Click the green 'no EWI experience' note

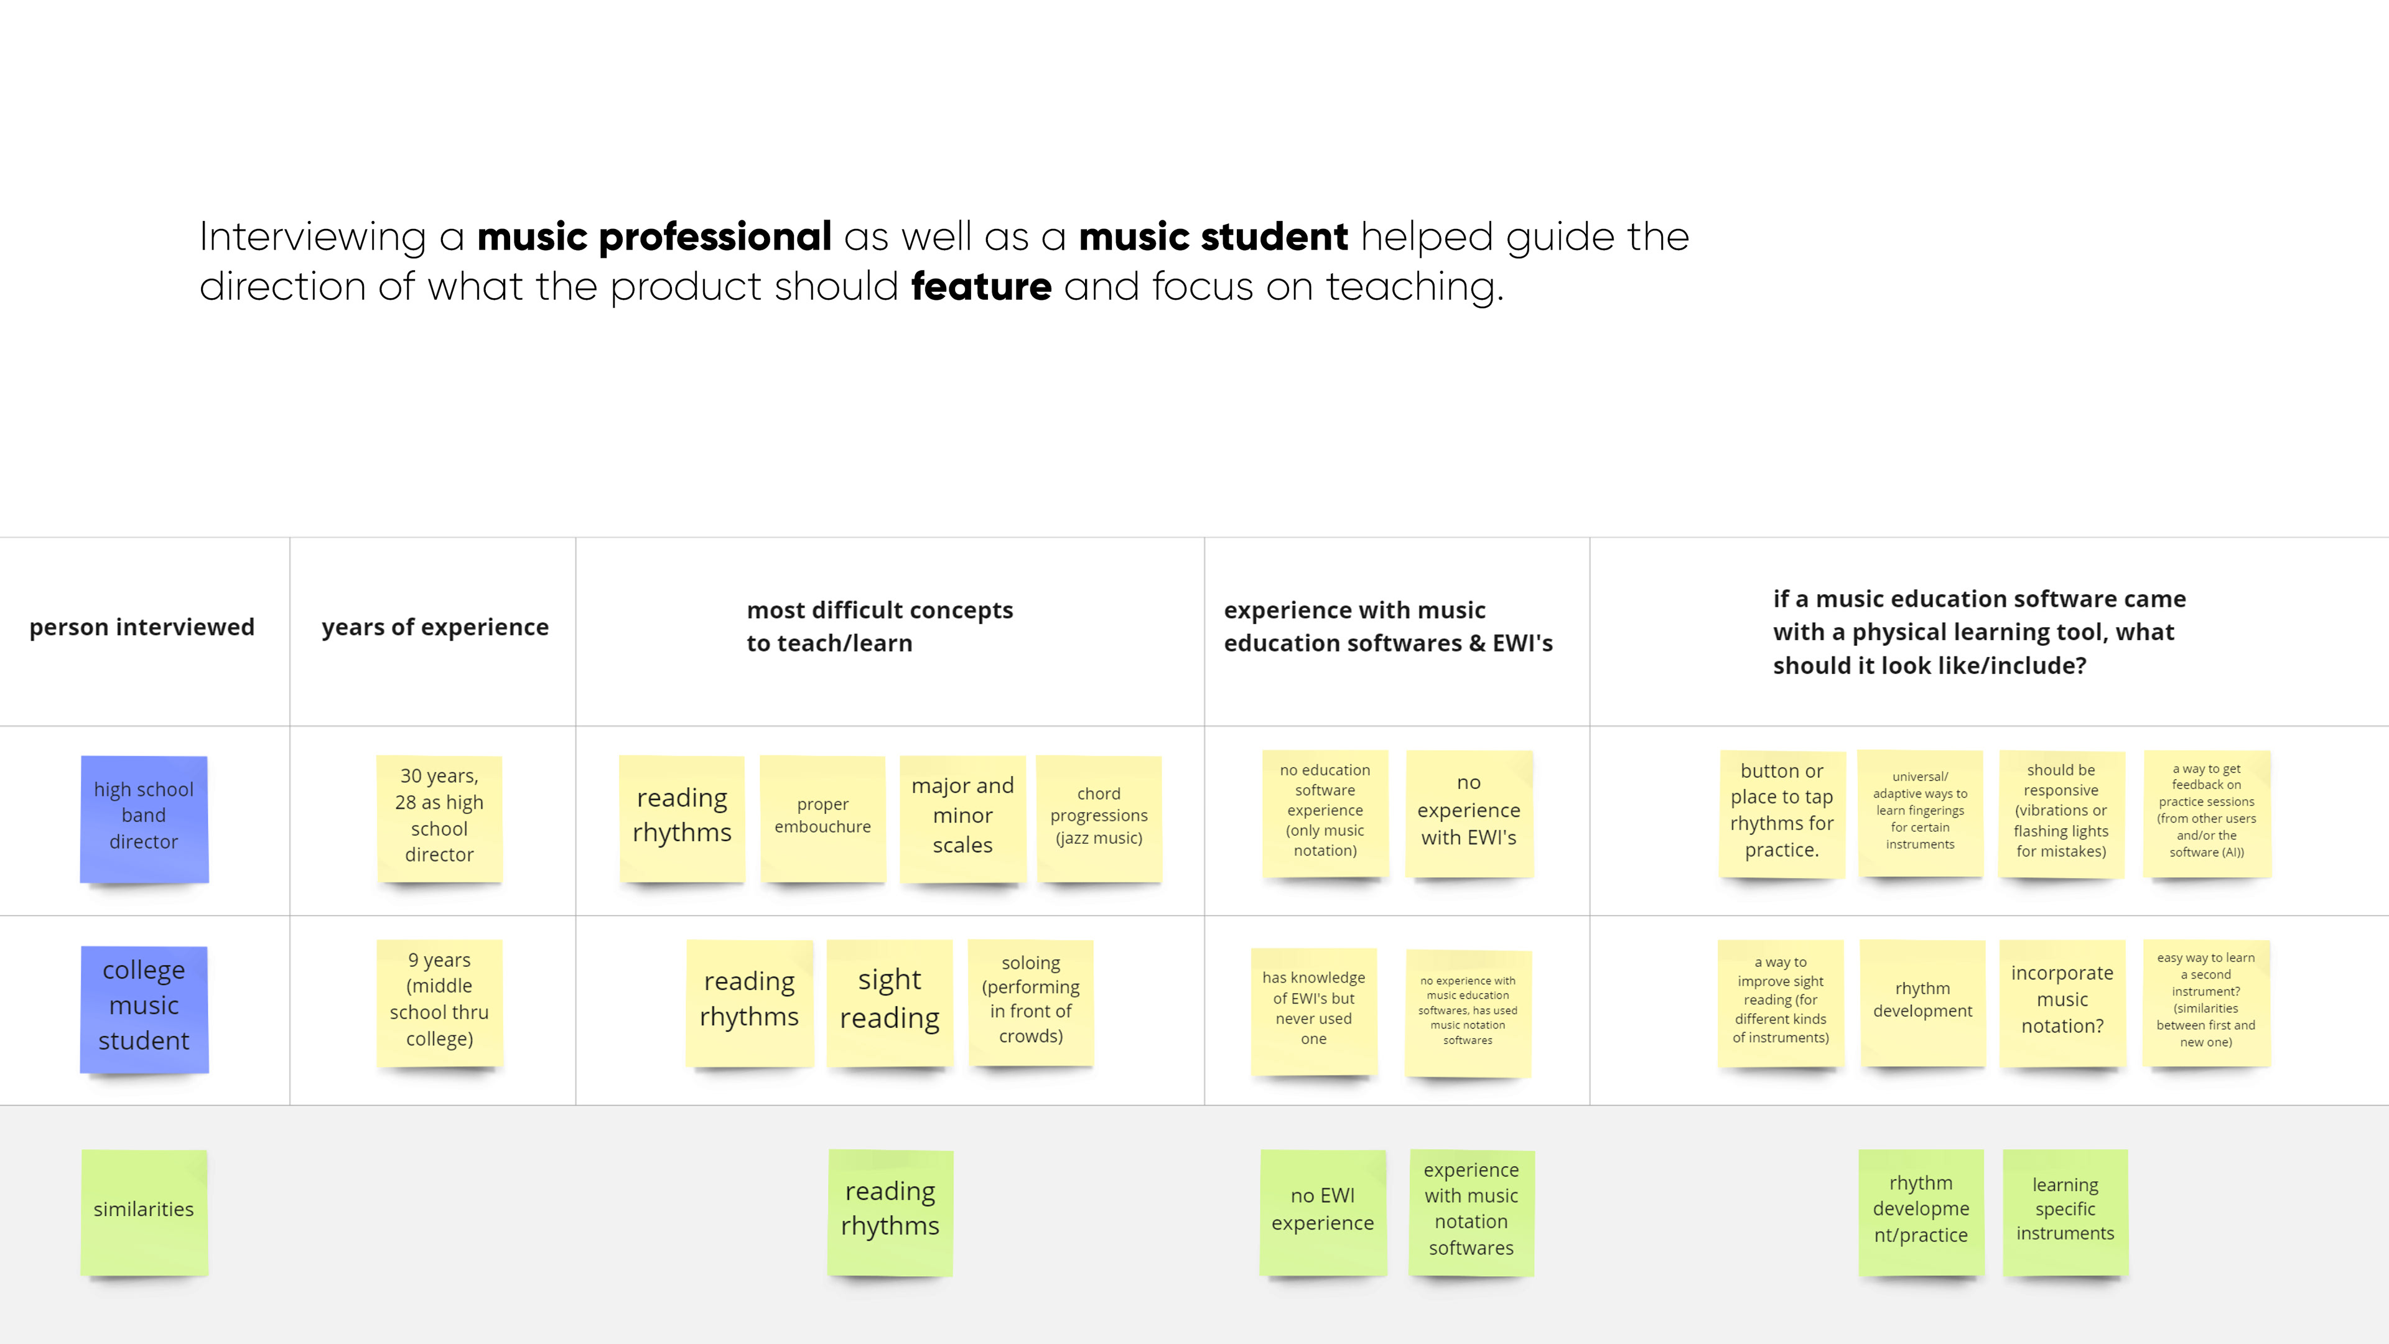1323,1210
